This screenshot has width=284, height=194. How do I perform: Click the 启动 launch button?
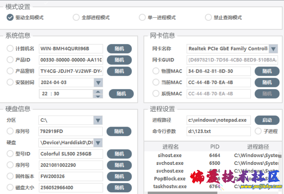pyautogui.click(x=267, y=120)
